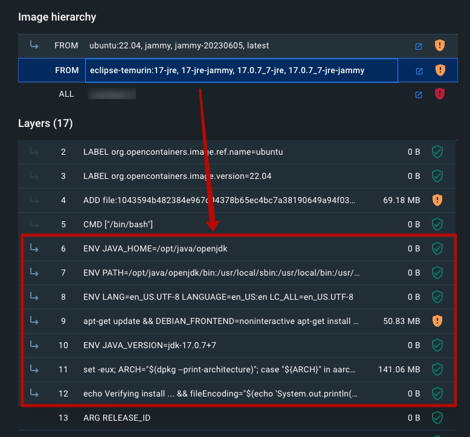Click orange shield on layer 9 apt-get

pyautogui.click(x=437, y=321)
